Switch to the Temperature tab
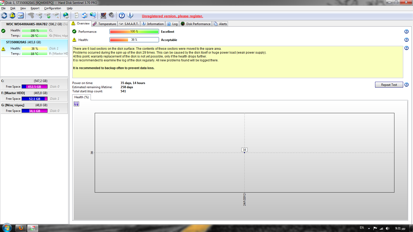The image size is (413, 232). click(105, 24)
